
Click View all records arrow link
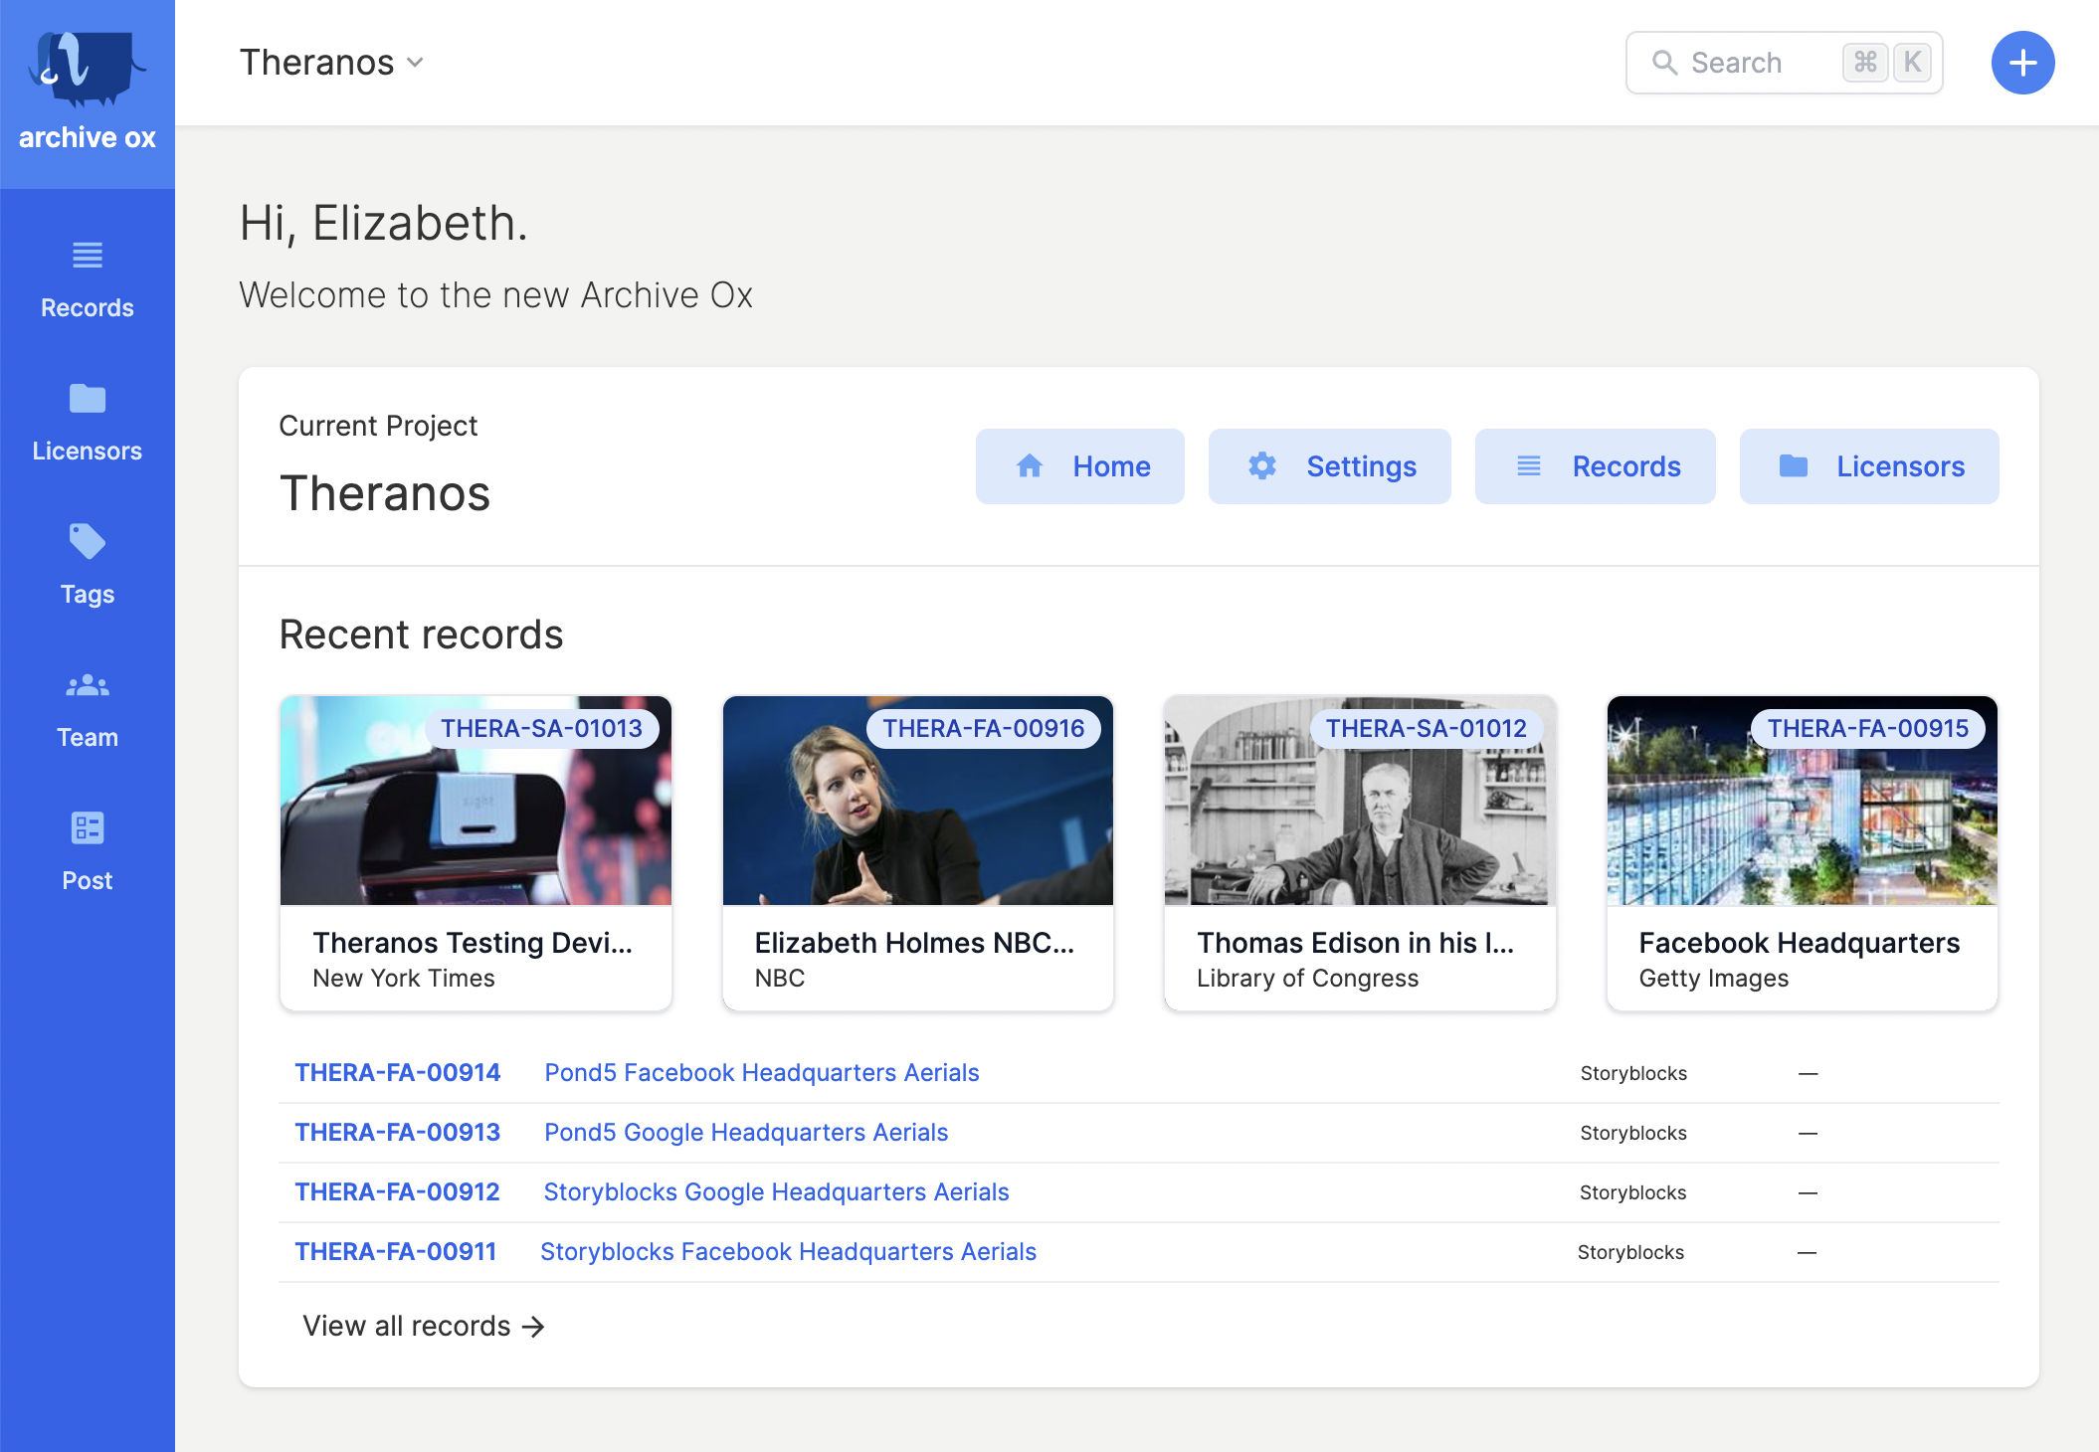(x=423, y=1326)
